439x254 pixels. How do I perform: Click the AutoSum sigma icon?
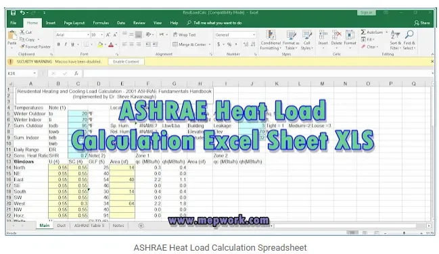pos(363,32)
